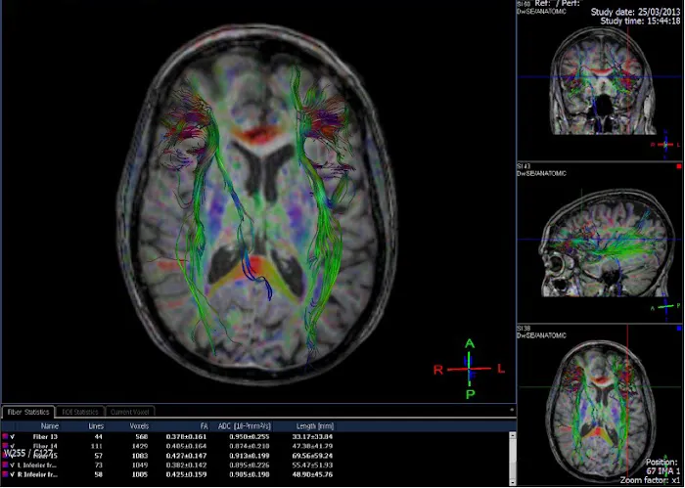Toggle checkmark for R Inferior fr... fiber
This screenshot has height=488, width=685.
13,474
